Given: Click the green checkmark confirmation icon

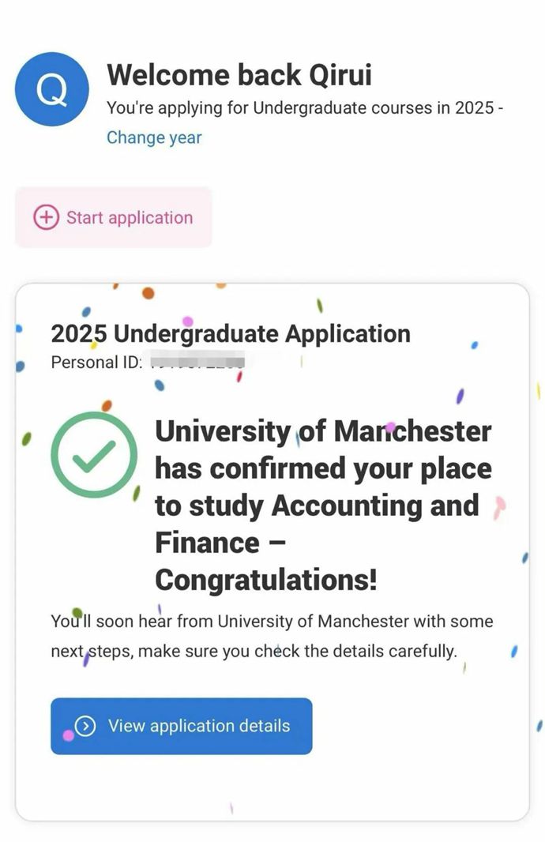Looking at the screenshot, I should click(94, 454).
